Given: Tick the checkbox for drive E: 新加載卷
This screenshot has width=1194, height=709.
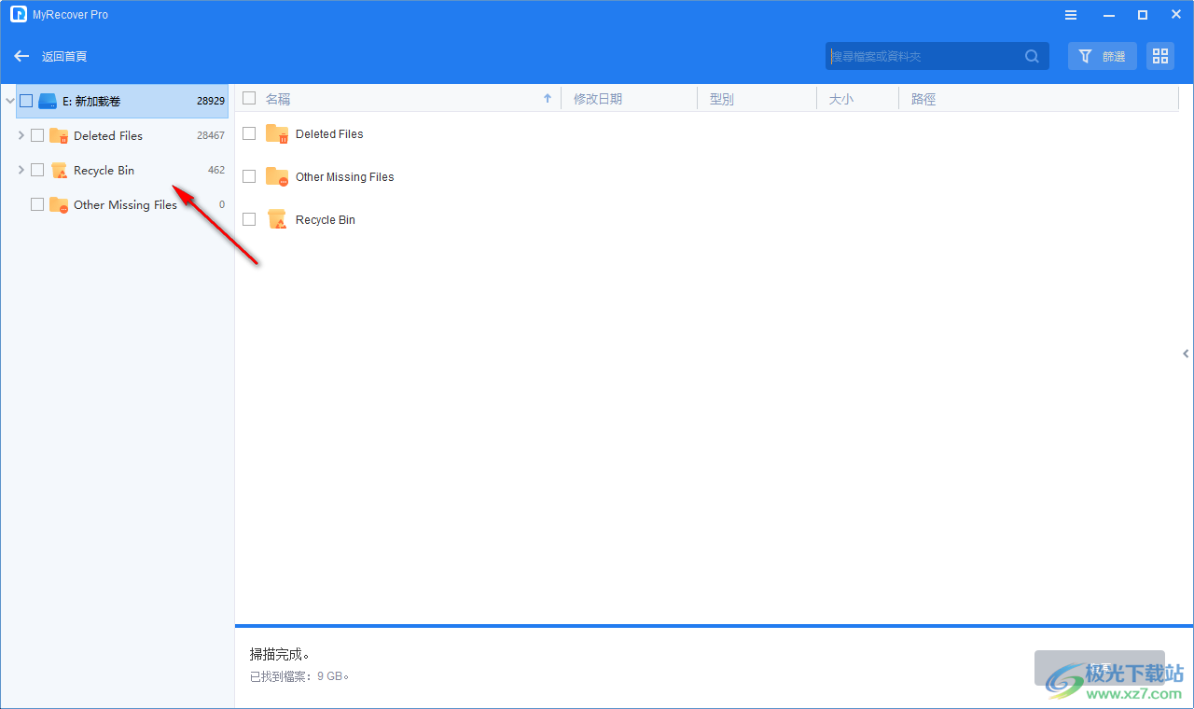Looking at the screenshot, I should tap(25, 100).
